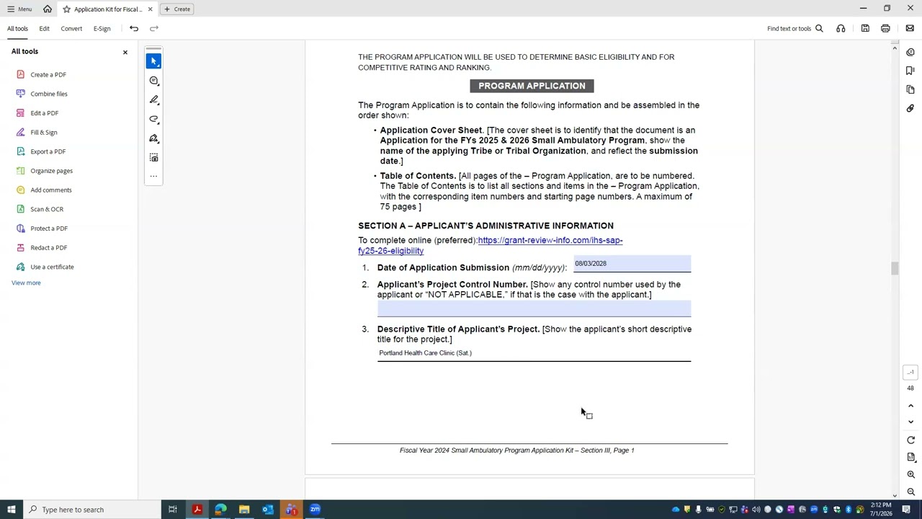Open Redact a PDF tool

tap(49, 248)
